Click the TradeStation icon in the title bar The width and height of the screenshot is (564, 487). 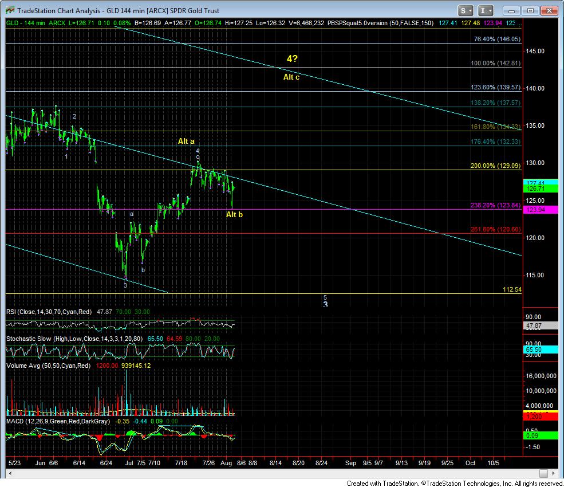click(x=10, y=10)
